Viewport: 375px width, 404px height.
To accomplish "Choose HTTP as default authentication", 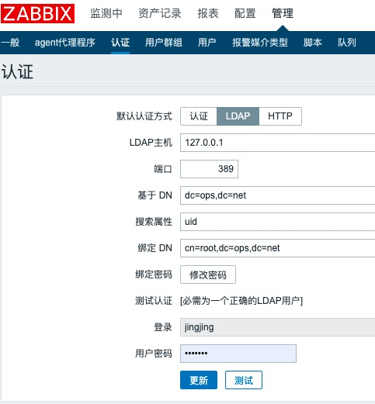I will click(x=280, y=116).
